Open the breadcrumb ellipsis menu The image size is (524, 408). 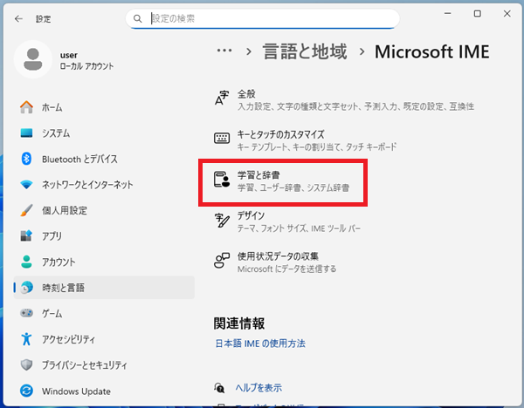point(225,51)
